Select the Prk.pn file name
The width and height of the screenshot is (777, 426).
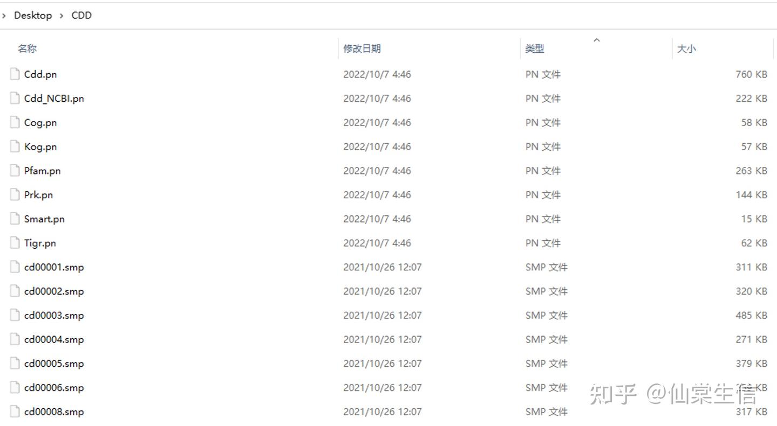click(38, 195)
